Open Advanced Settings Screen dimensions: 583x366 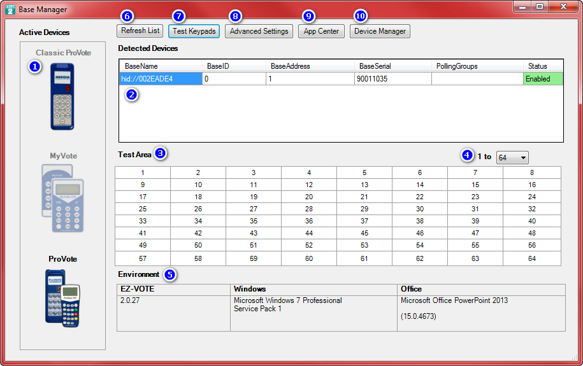pos(259,31)
